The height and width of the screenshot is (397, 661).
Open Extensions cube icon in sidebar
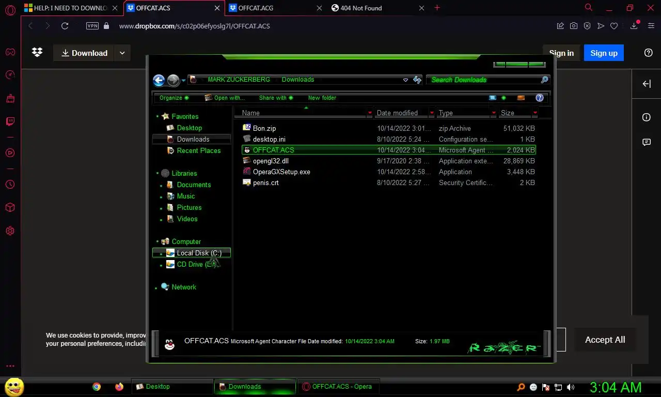pyautogui.click(x=10, y=207)
